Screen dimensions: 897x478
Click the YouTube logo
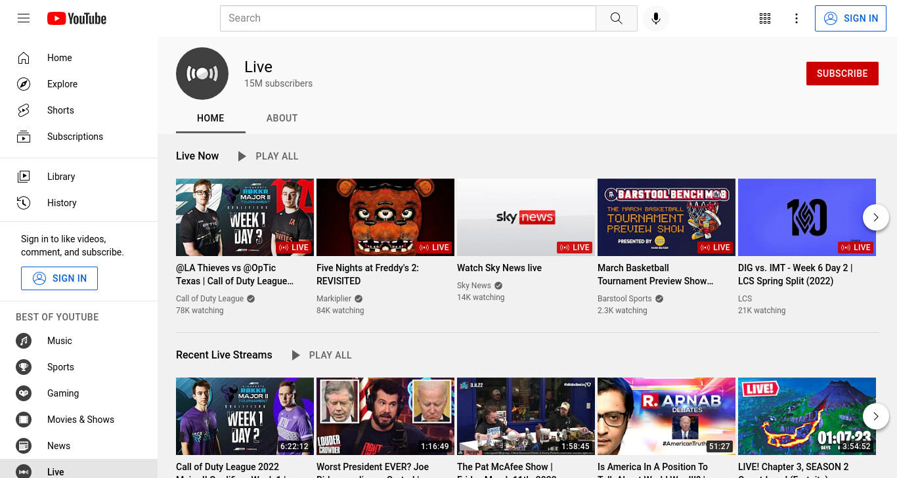[77, 18]
